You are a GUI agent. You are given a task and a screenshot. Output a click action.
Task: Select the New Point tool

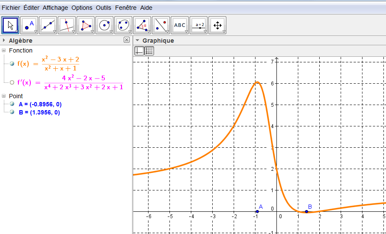tap(29, 25)
